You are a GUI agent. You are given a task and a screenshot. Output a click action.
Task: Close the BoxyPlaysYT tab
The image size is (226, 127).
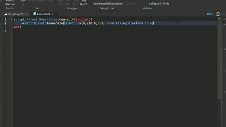coord(26,14)
